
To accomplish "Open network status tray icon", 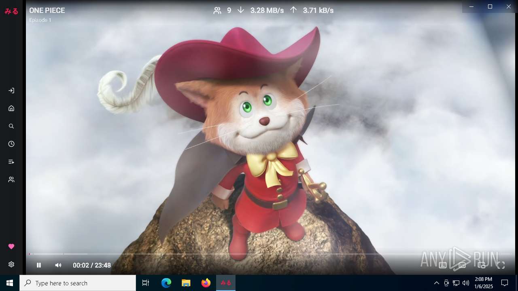I will 456,283.
